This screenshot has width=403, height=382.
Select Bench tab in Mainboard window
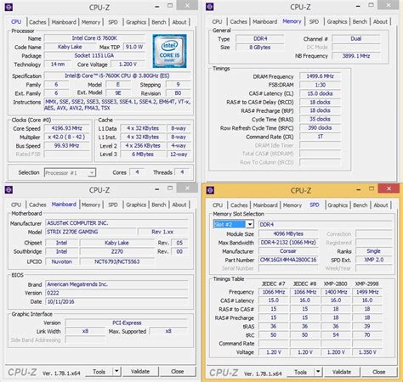159,205
